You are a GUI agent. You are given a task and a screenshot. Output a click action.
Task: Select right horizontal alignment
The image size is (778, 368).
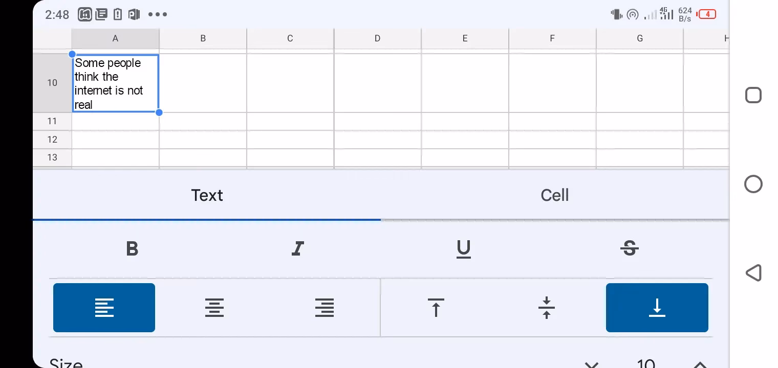(325, 307)
